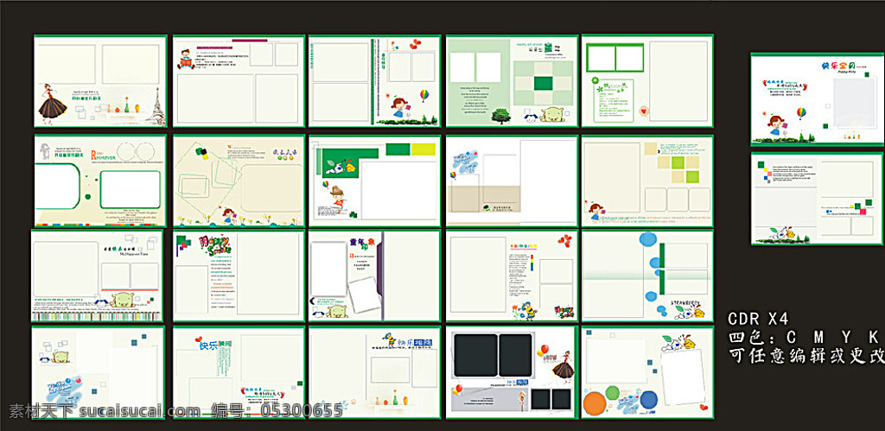Choose page with rainbow color bar and hearts
The image size is (885, 431).
[x=512, y=276]
